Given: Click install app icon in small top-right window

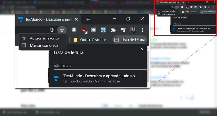Looking at the screenshot, I should point(172,7).
